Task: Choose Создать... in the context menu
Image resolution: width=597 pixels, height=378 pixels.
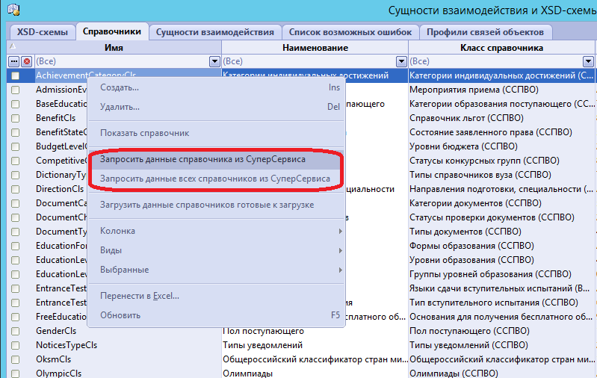Action: 216,87
